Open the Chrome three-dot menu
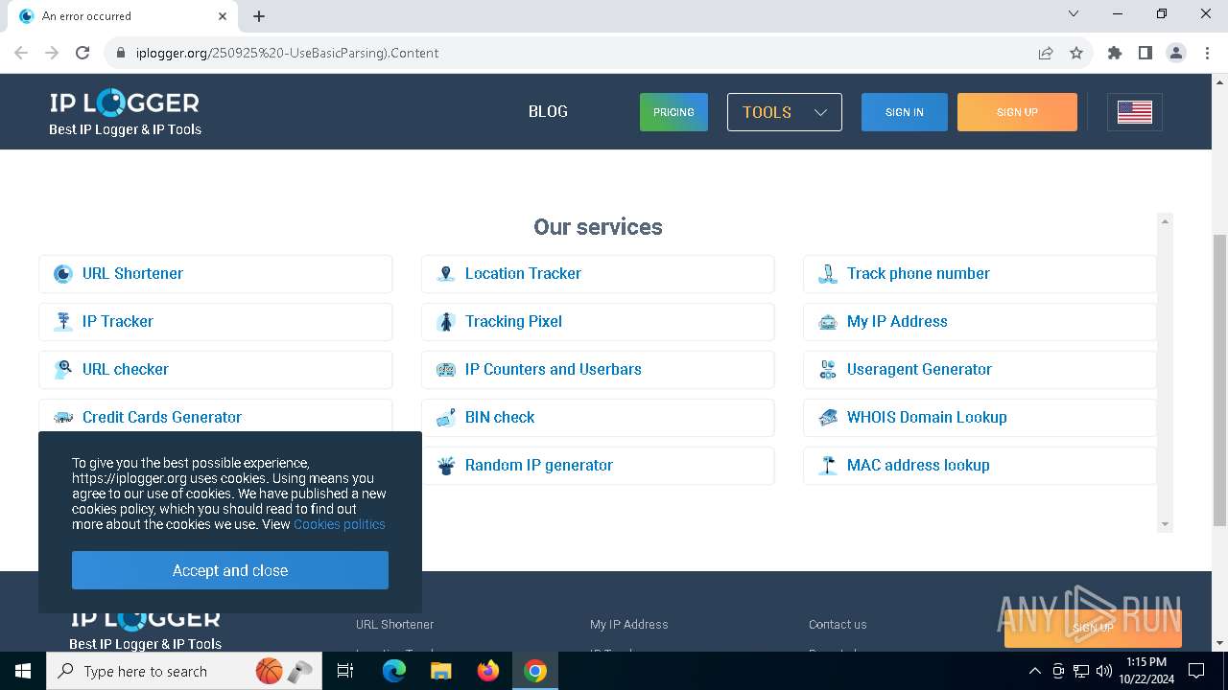Viewport: 1228px width, 690px height. [x=1206, y=53]
